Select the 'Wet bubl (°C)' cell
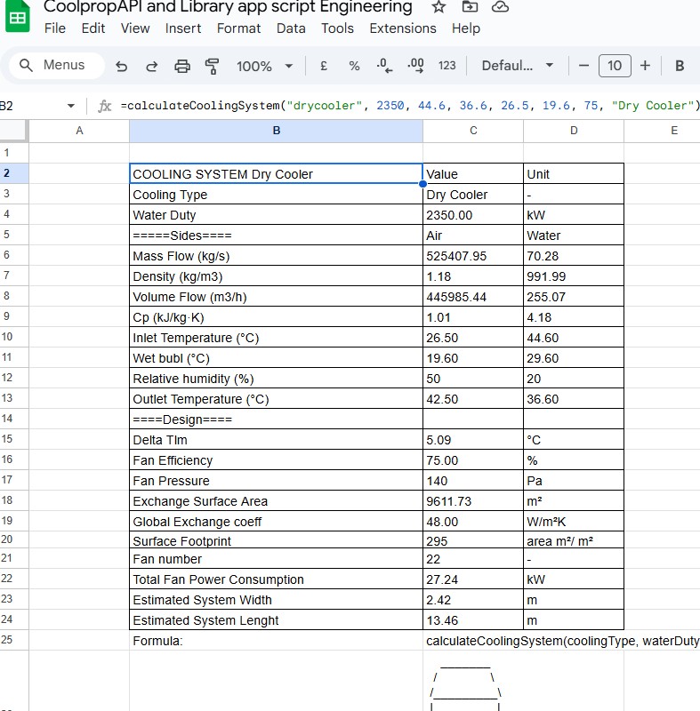 [276, 358]
